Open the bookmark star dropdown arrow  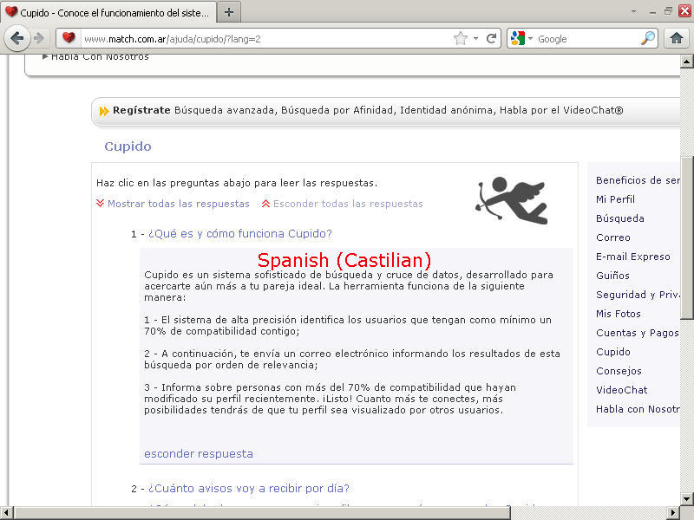coord(475,38)
